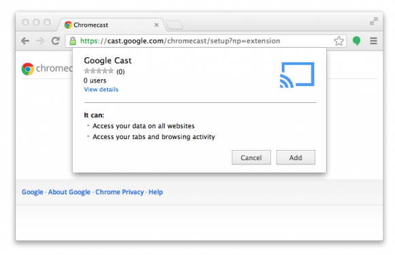Click the address bar URL
This screenshot has width=395, height=255.
point(180,41)
